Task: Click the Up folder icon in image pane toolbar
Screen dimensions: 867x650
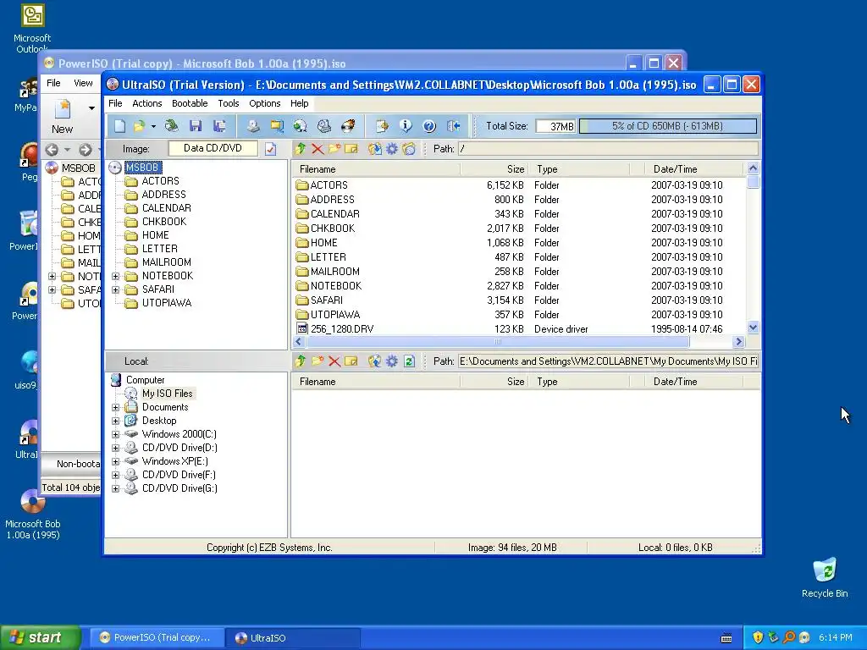Action: pos(301,149)
